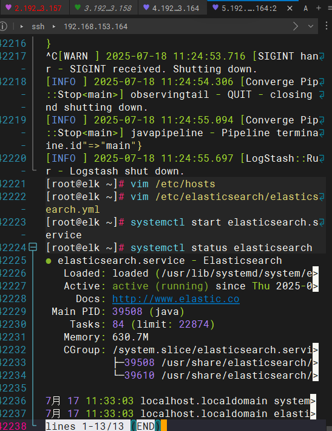
Task: Switch to the 4.192…3.164 session tab
Action: click(x=172, y=8)
